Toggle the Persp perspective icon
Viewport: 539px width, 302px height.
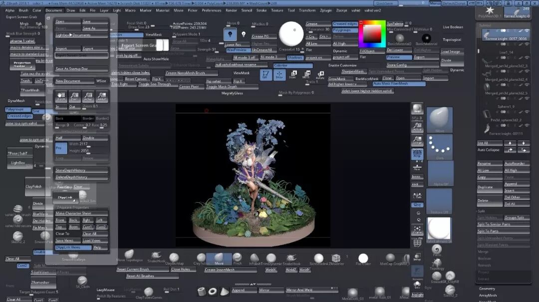(417, 153)
